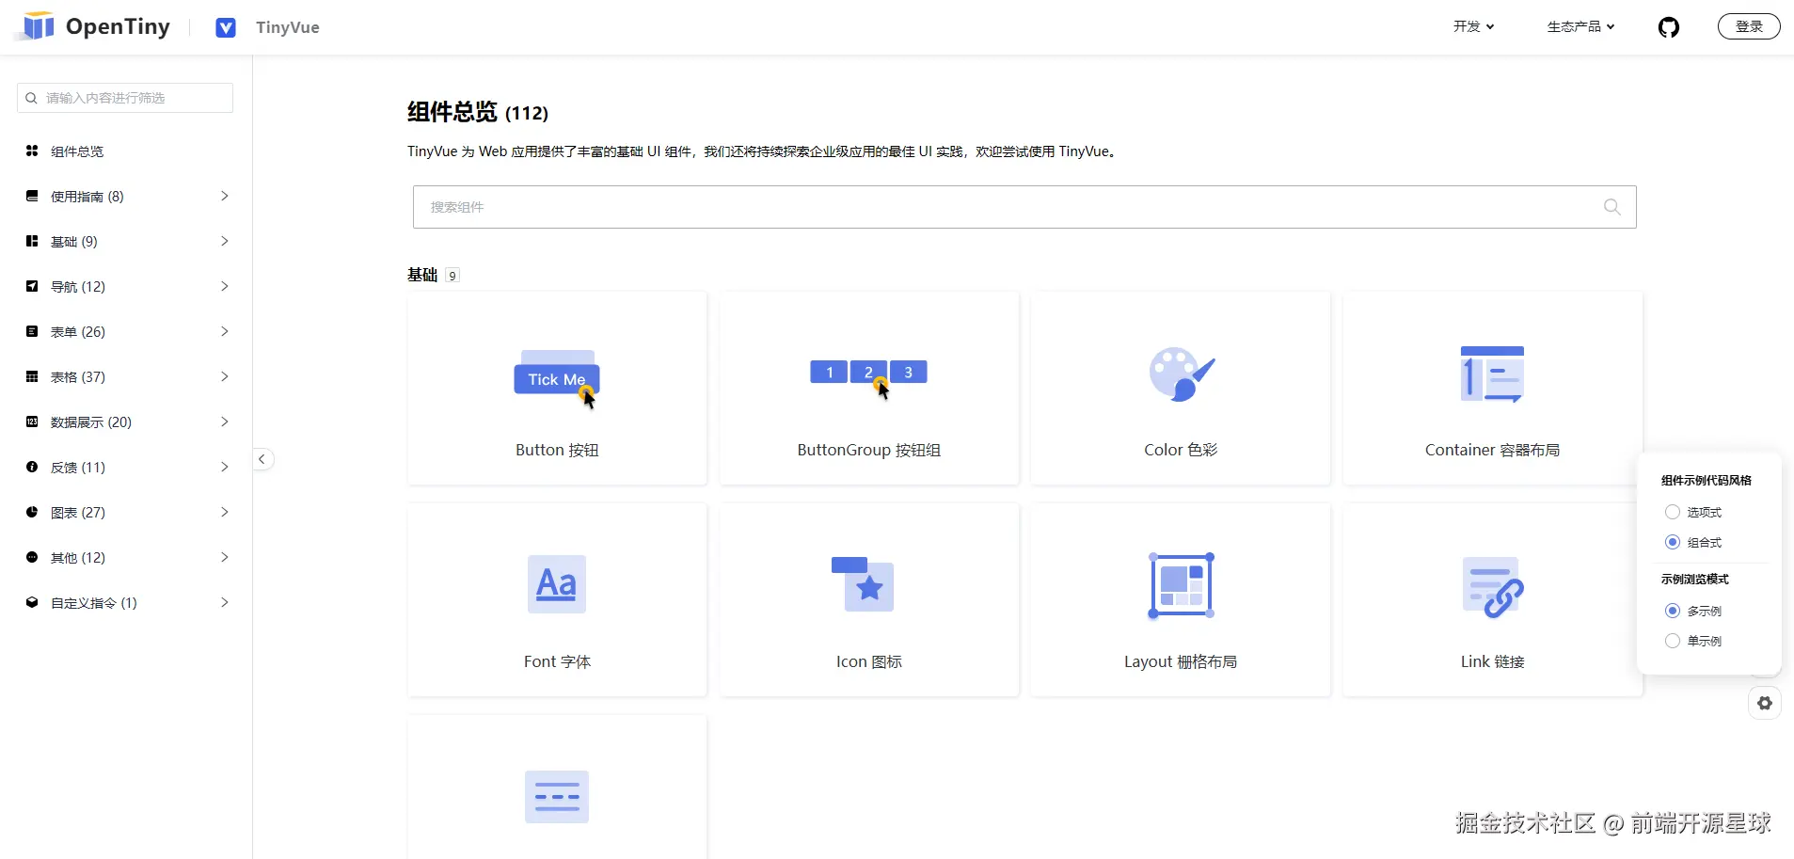Image resolution: width=1794 pixels, height=859 pixels.
Task: Focus the 搜索组件 search field
Action: point(1024,207)
